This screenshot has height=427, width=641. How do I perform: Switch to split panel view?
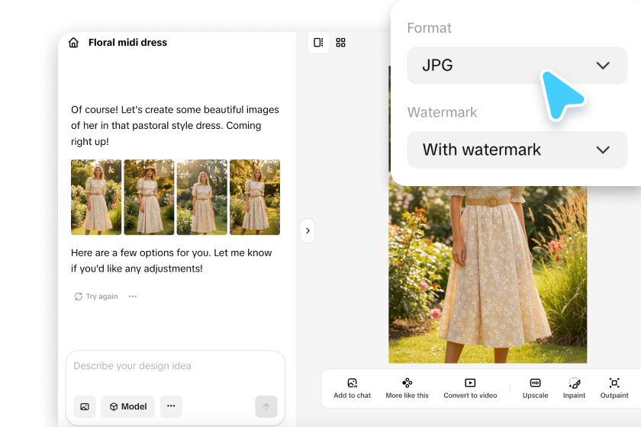pos(318,43)
